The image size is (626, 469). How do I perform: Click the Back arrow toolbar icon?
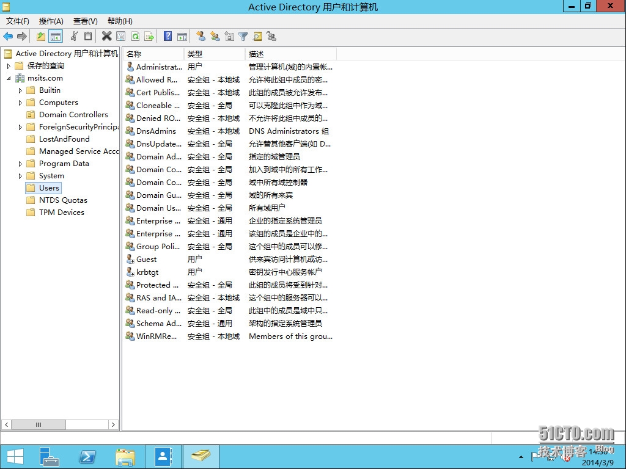point(8,37)
